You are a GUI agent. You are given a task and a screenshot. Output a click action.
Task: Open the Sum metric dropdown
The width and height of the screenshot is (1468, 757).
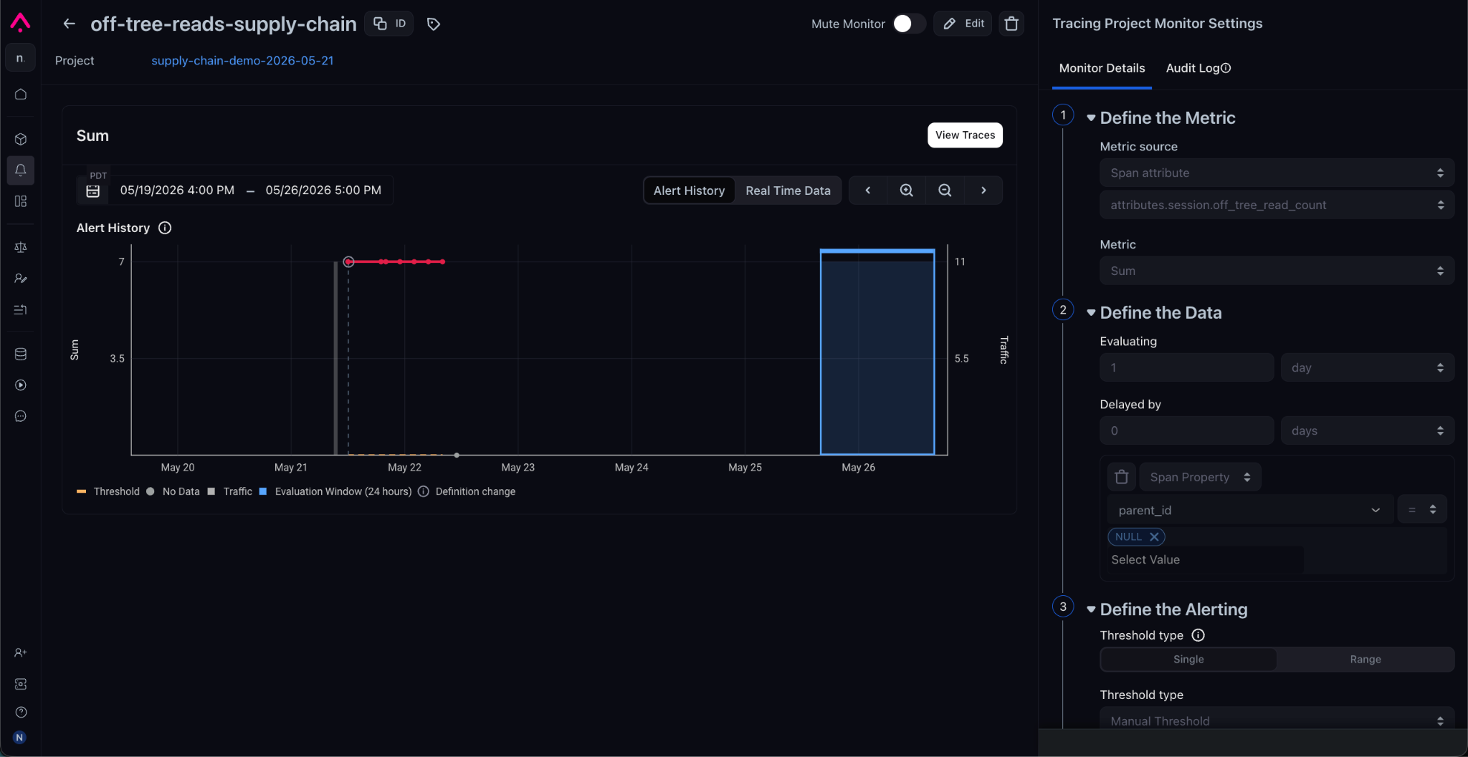(1277, 271)
